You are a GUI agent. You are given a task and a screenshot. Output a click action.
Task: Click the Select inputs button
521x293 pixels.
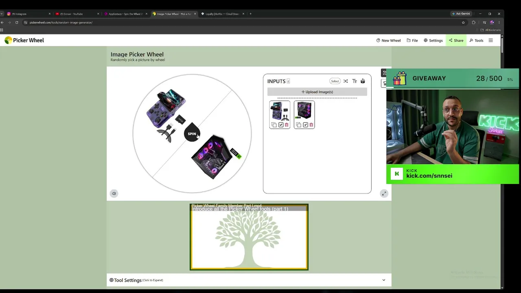pos(335,81)
